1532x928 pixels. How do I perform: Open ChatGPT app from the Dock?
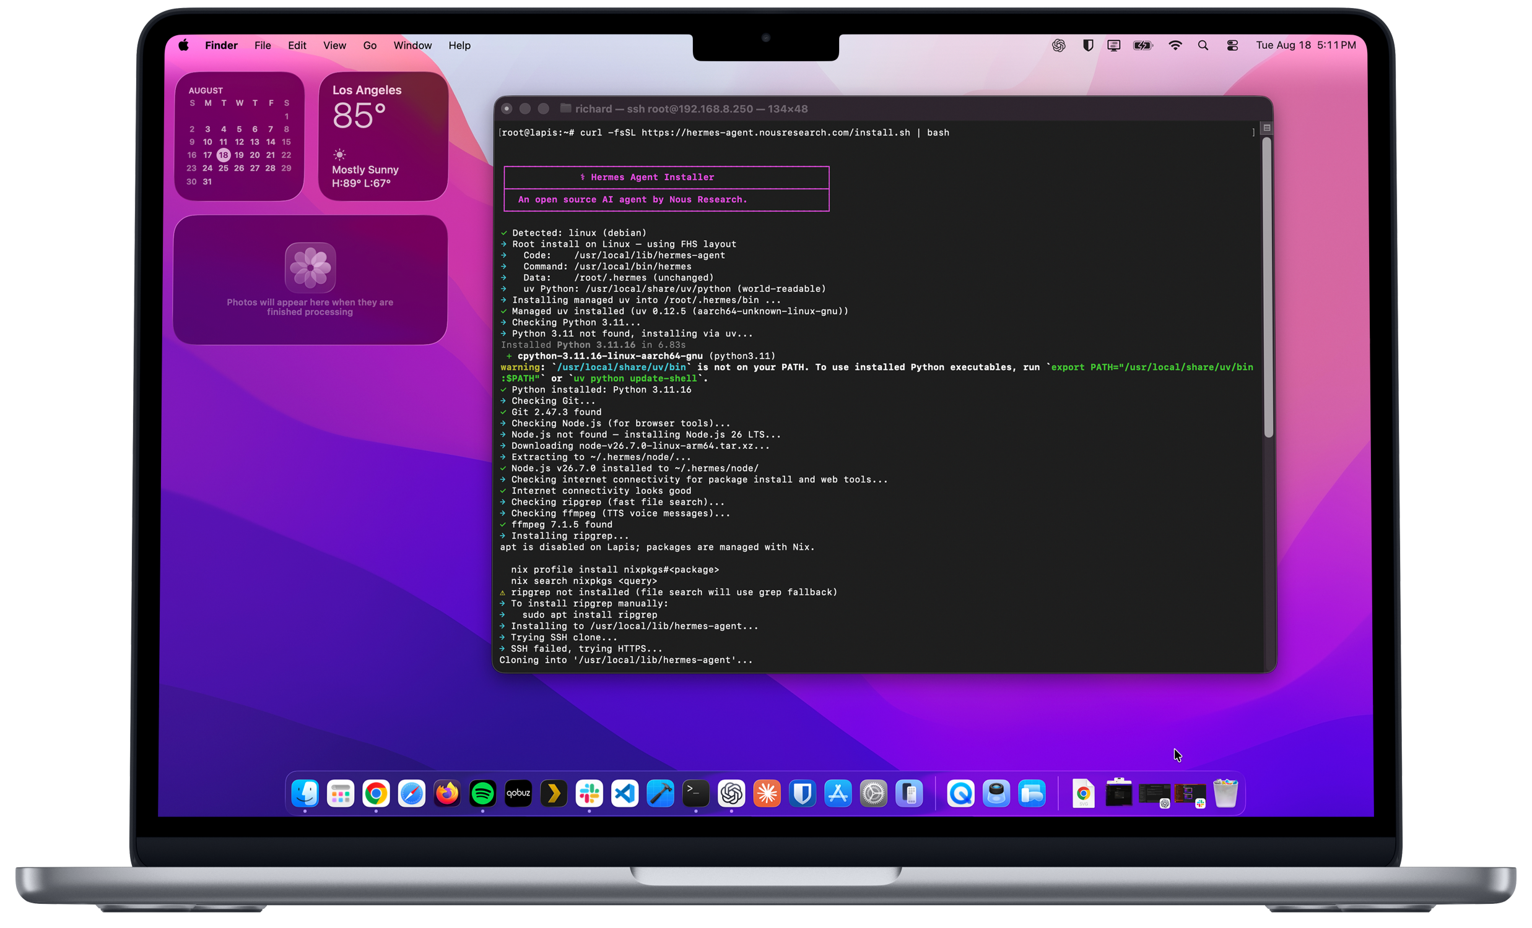click(731, 793)
